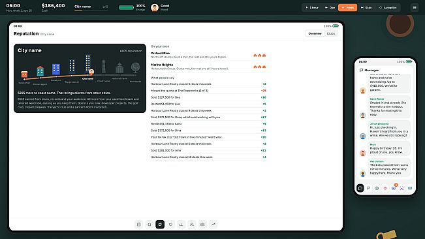Open the bar chart icon in tablet bar
This screenshot has height=239, width=425.
[181, 225]
